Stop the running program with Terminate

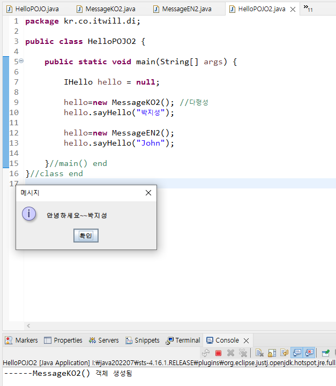[x=218, y=353]
